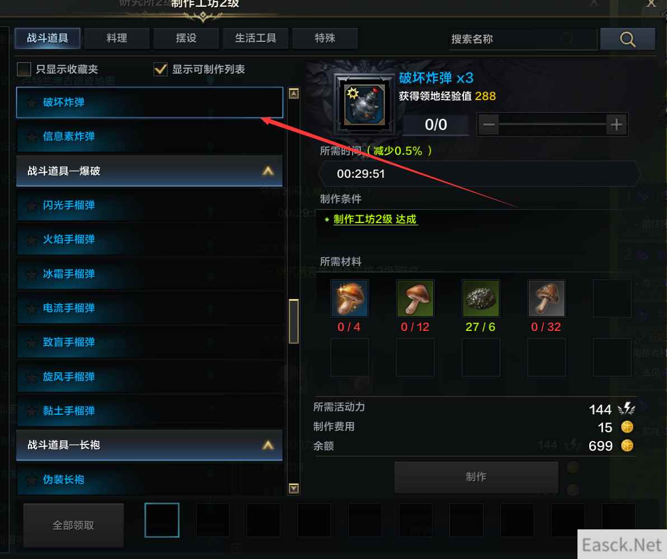Switch to the 料理 tab

(x=117, y=38)
